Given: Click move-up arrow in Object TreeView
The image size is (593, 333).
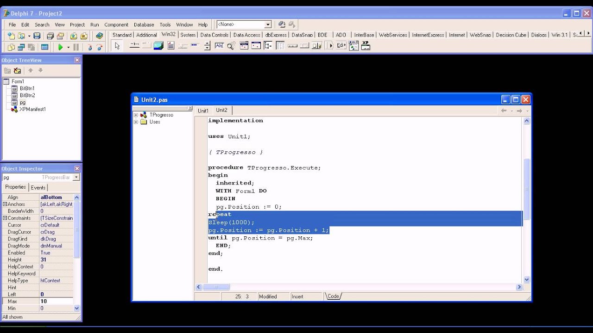Looking at the screenshot, I should 31,70.
